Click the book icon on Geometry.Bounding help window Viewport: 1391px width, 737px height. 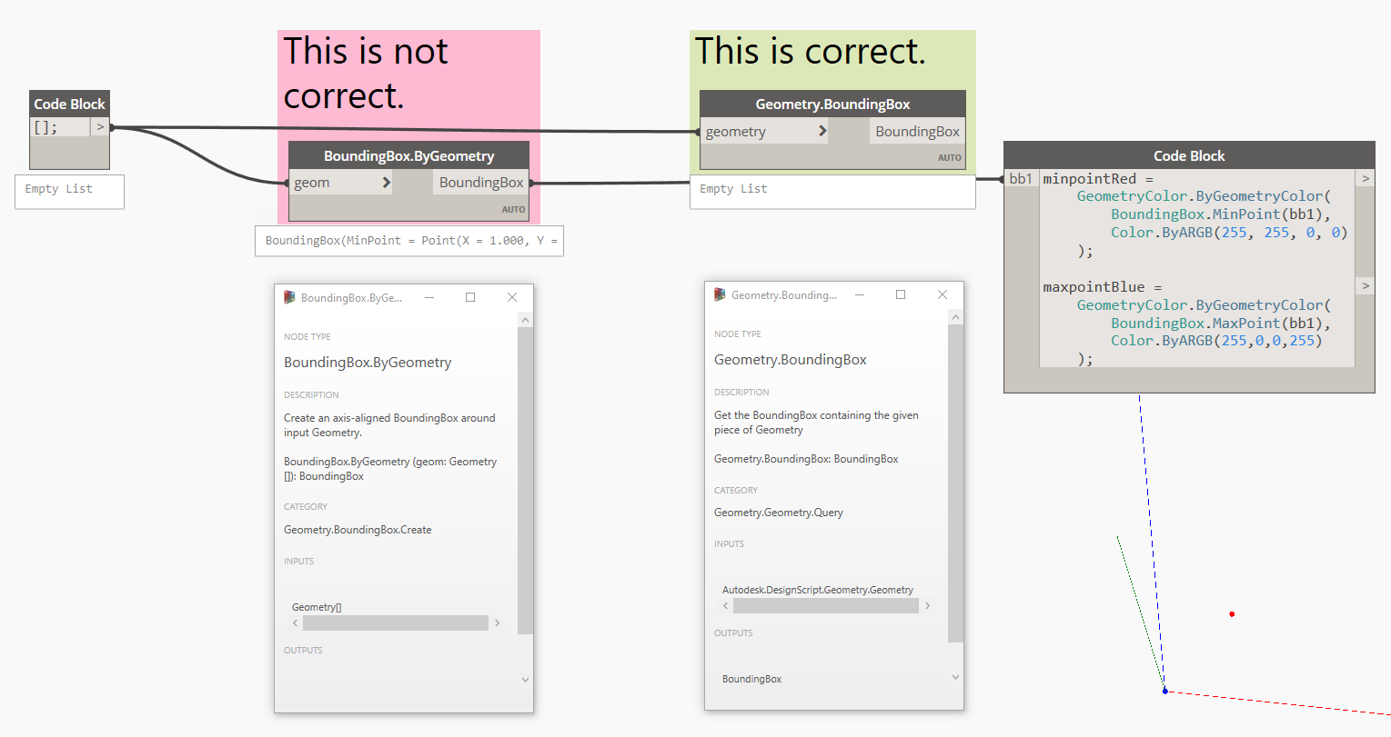pyautogui.click(x=719, y=294)
